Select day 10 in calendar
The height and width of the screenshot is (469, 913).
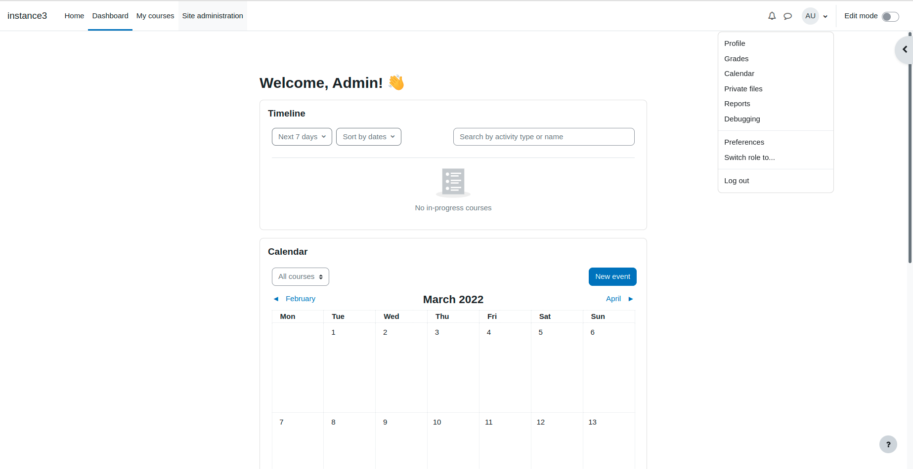tap(437, 422)
